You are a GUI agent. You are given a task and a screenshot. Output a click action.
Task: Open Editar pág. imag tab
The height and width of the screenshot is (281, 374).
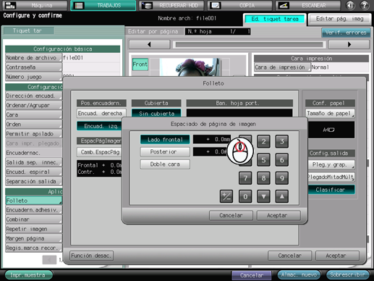pyautogui.click(x=340, y=19)
